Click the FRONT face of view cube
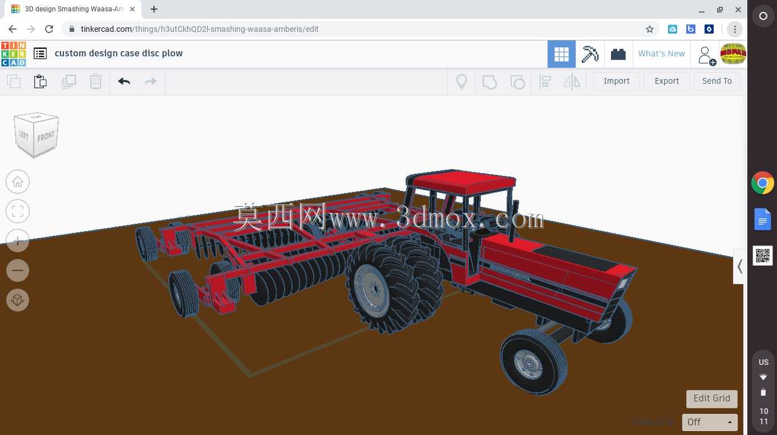This screenshot has width=777, height=435. pyautogui.click(x=46, y=137)
